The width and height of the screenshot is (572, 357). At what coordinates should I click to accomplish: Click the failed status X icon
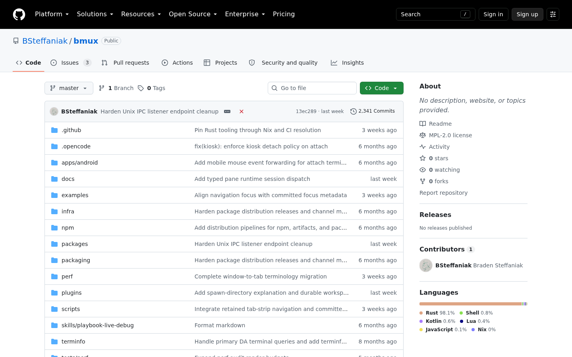coord(242,111)
